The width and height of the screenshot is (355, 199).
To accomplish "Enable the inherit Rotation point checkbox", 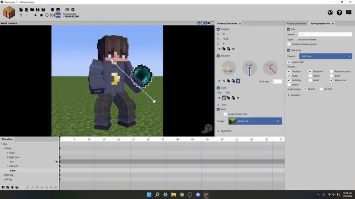I will click(x=332, y=71).
